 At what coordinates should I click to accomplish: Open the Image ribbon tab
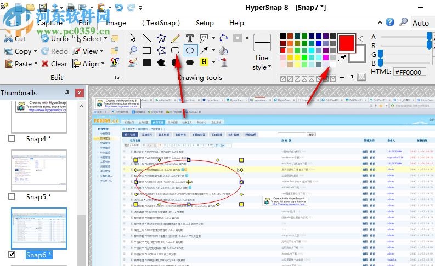(x=116, y=22)
